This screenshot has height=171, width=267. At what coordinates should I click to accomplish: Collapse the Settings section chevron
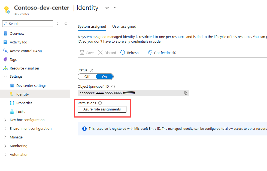tap(5, 76)
